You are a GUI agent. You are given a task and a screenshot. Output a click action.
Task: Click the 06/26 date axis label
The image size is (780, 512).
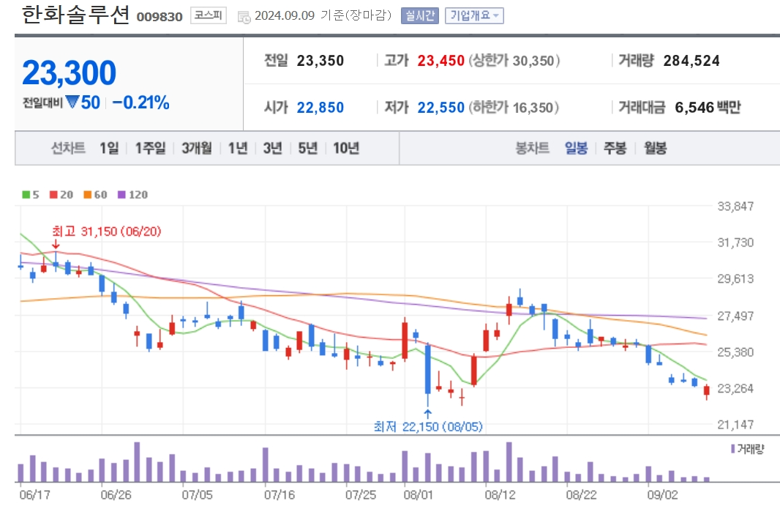coord(116,494)
